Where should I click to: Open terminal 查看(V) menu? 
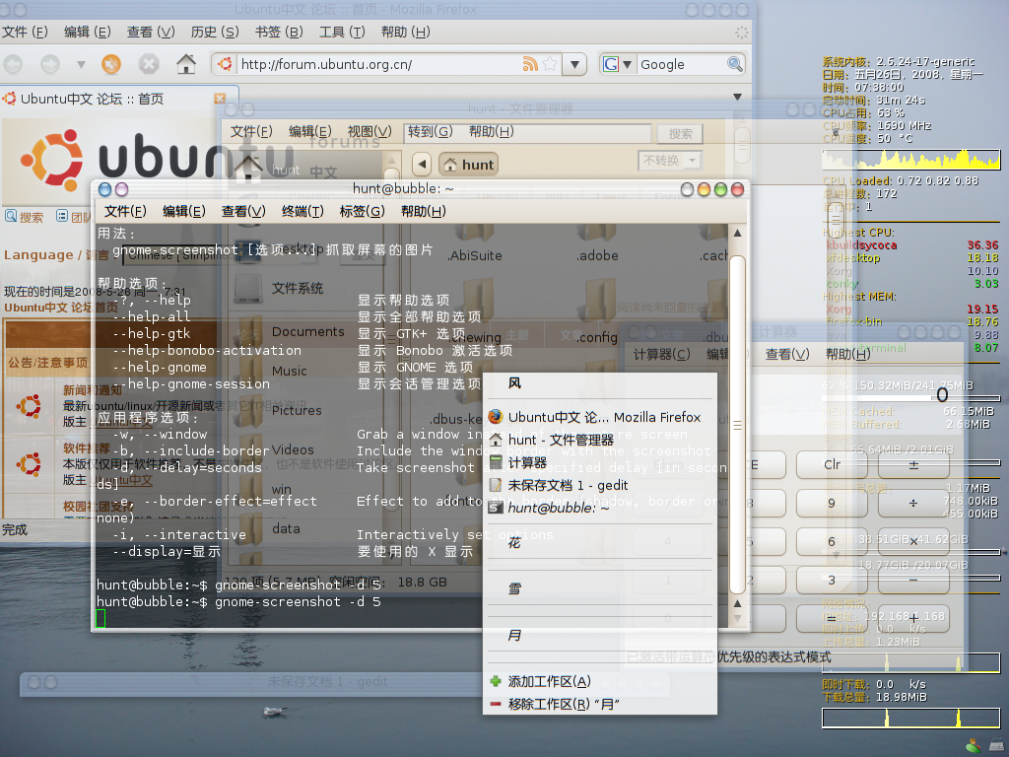pos(243,211)
